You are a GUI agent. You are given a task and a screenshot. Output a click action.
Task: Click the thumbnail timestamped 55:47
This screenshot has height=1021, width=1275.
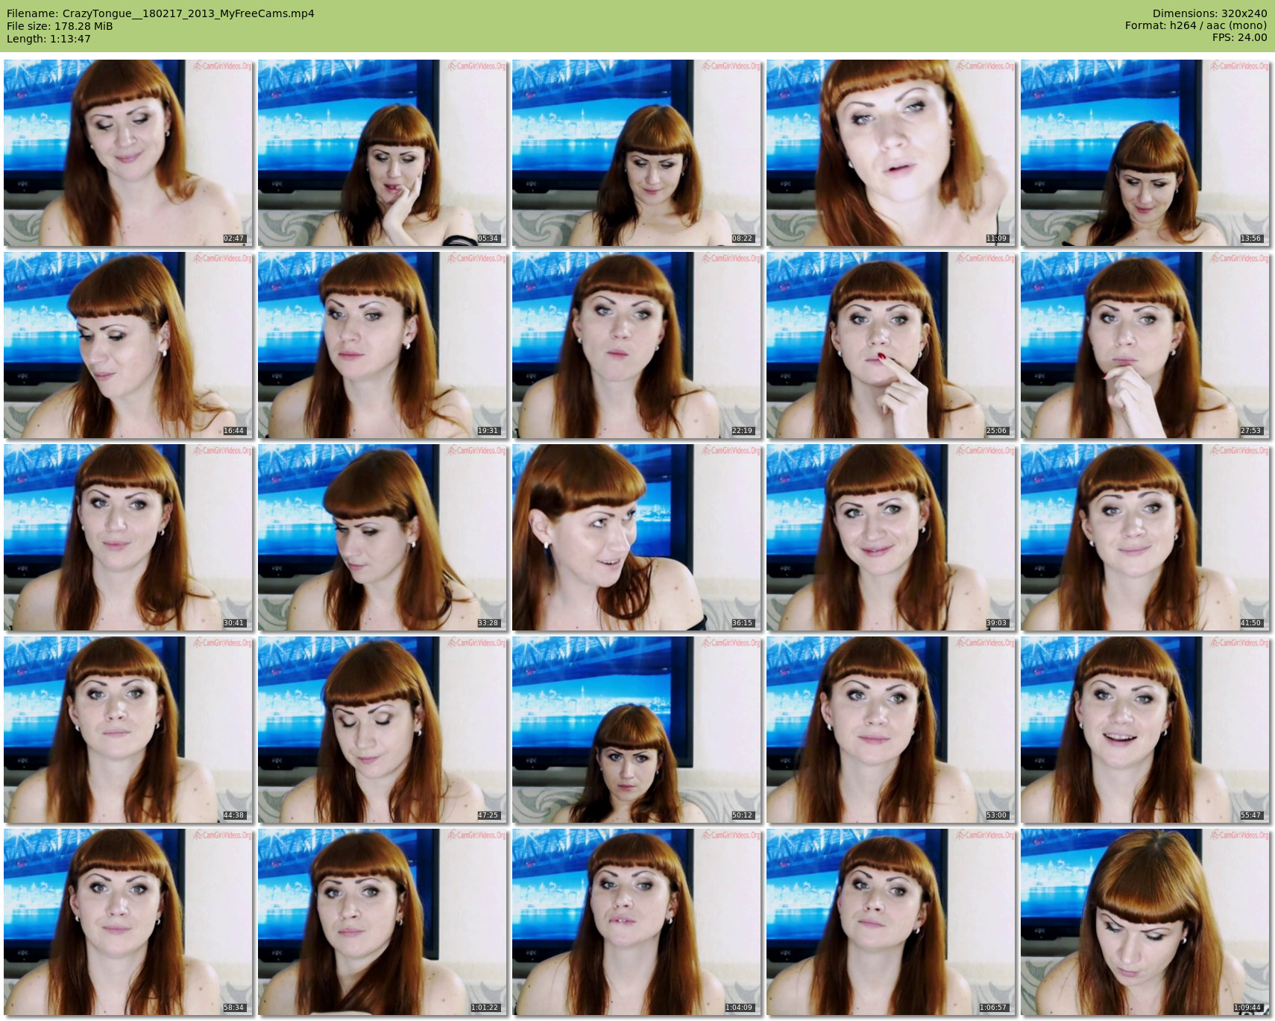(1145, 730)
